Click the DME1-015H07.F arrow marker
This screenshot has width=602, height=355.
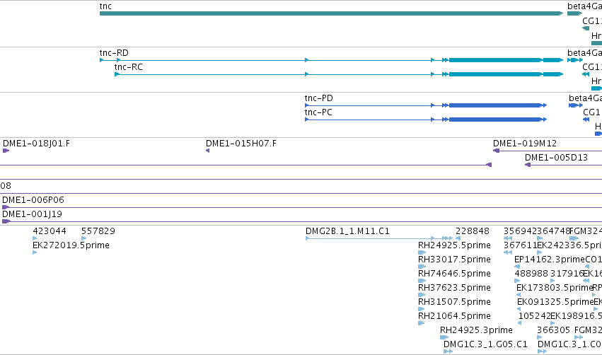click(208, 151)
